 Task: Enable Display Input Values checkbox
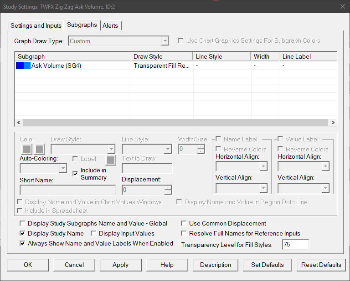[94, 233]
